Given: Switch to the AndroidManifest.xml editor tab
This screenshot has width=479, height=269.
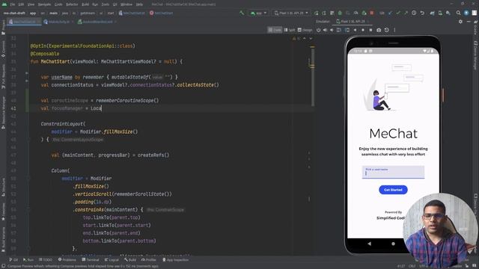Looking at the screenshot, I should pyautogui.click(x=97, y=22).
